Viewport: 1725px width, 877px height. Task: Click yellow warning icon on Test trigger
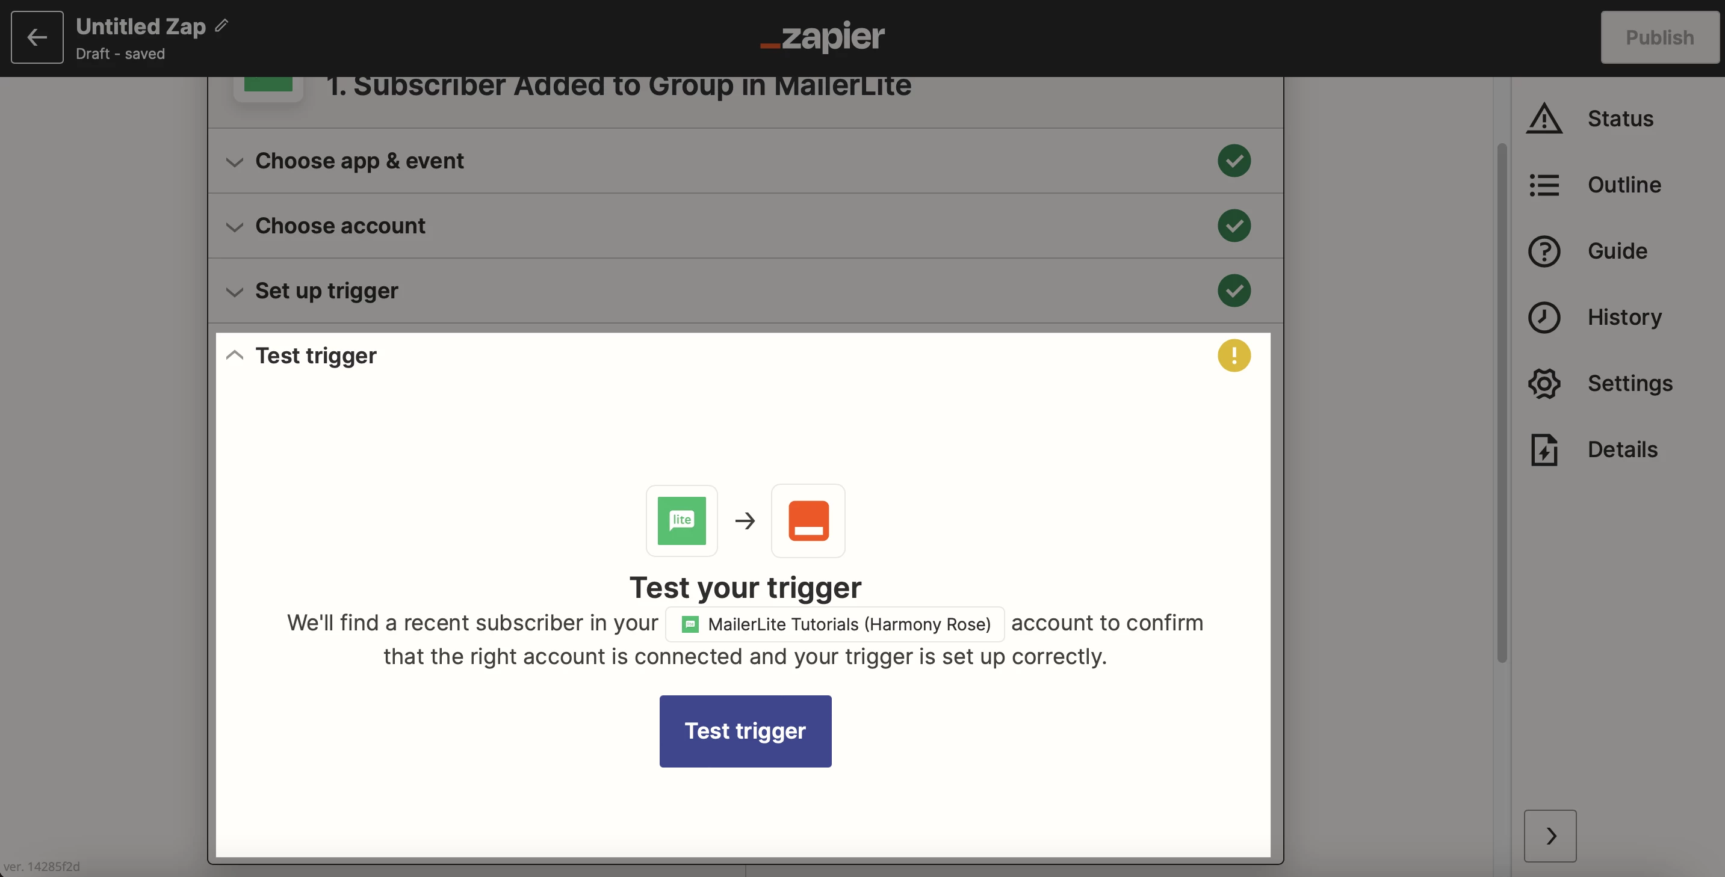point(1234,355)
